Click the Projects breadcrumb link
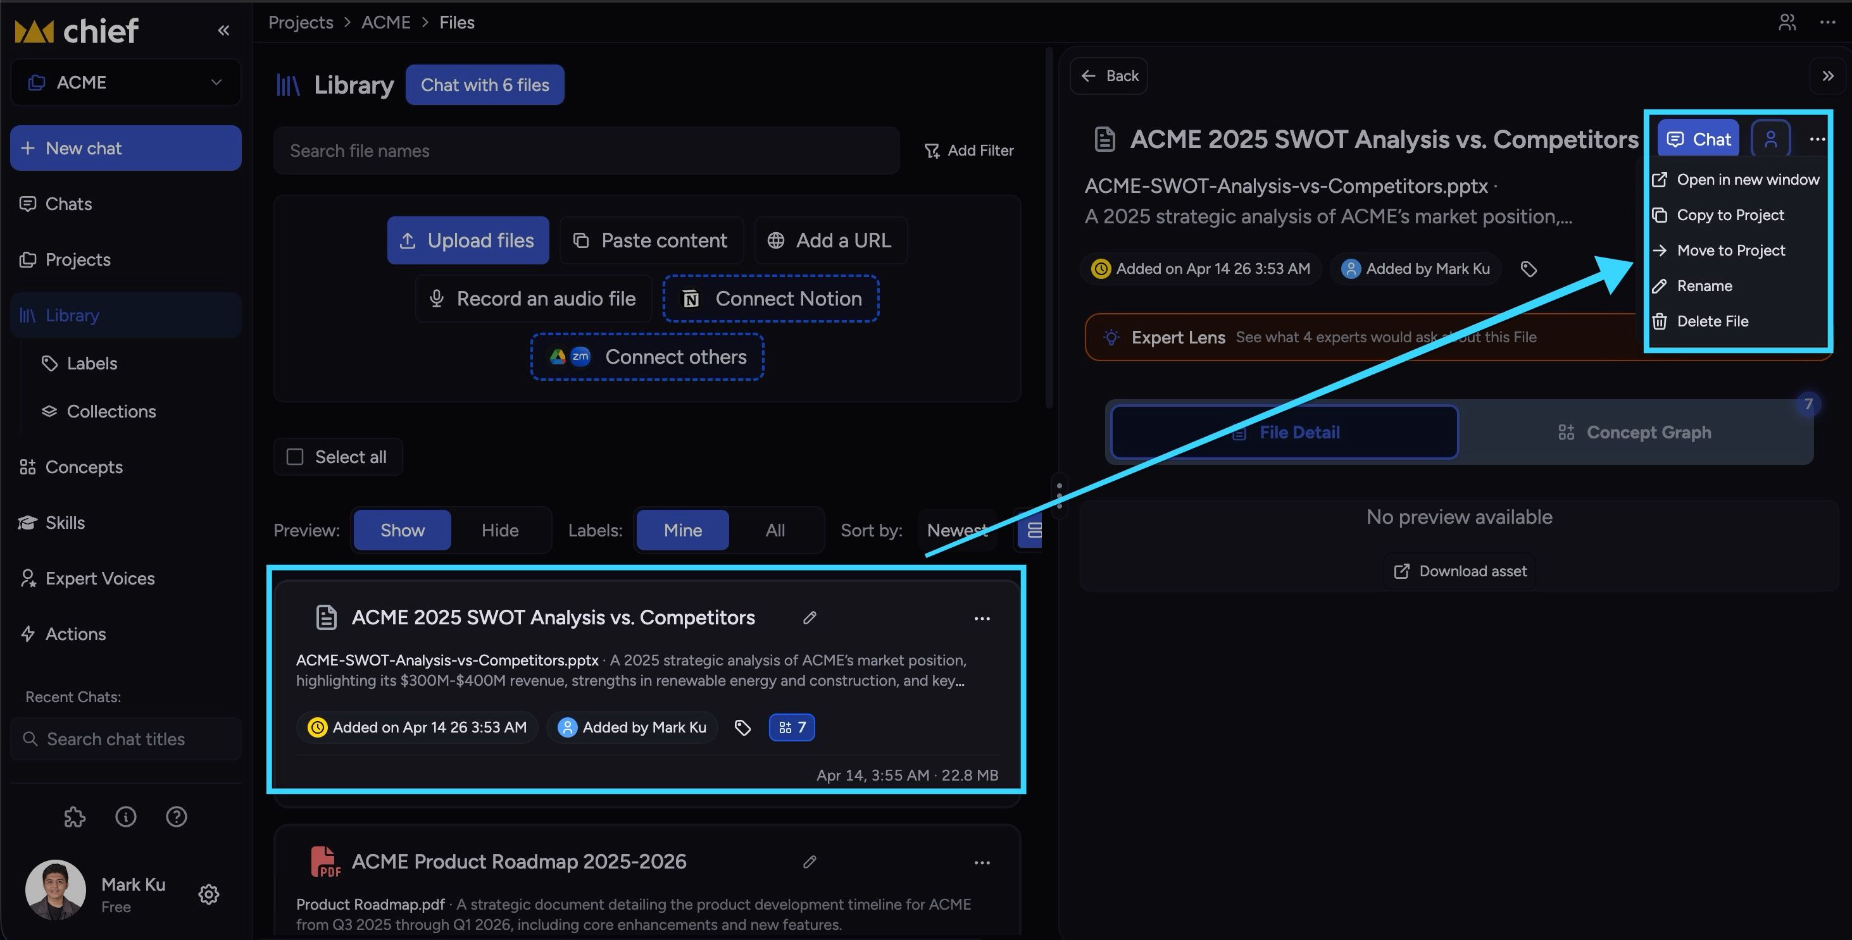Screen dimensions: 1852x940 point(301,22)
